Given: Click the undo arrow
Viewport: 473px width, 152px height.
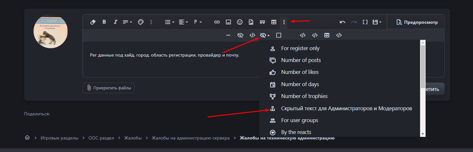Looking at the screenshot, I should point(343,22).
